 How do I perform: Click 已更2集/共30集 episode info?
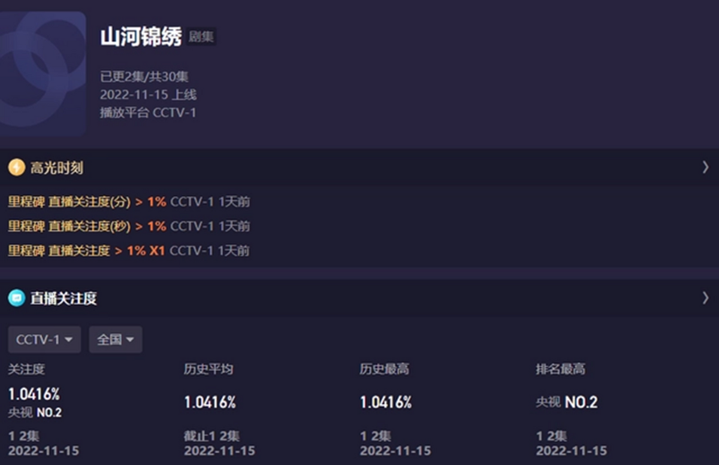click(x=144, y=77)
